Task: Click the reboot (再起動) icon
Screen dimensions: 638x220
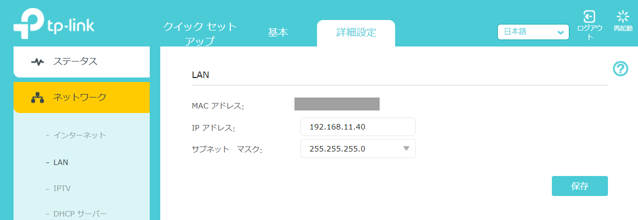Action: click(x=622, y=16)
